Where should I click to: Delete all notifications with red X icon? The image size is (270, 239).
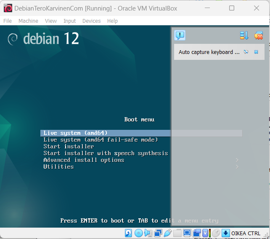pyautogui.click(x=258, y=35)
